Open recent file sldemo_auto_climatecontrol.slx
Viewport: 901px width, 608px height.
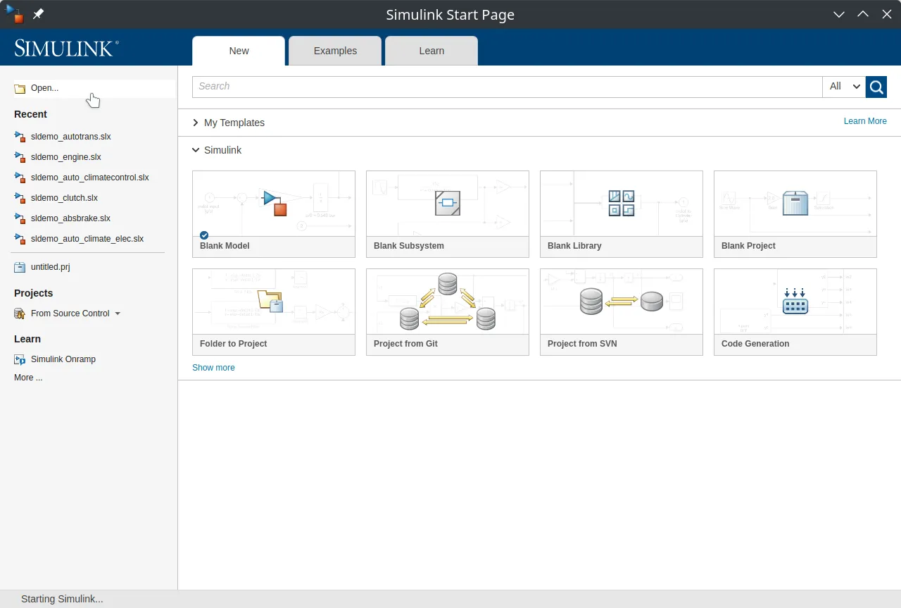[90, 178]
